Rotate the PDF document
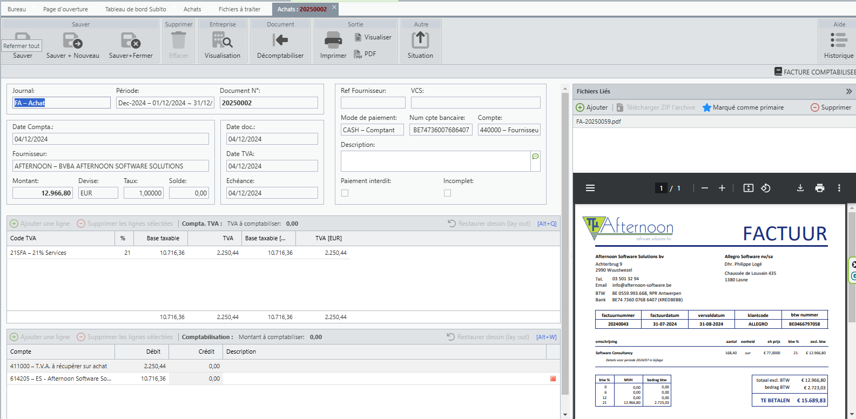The height and width of the screenshot is (419, 856). pos(766,188)
